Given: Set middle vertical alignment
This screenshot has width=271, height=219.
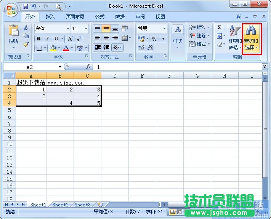Looking at the screenshot, I should [x=106, y=28].
